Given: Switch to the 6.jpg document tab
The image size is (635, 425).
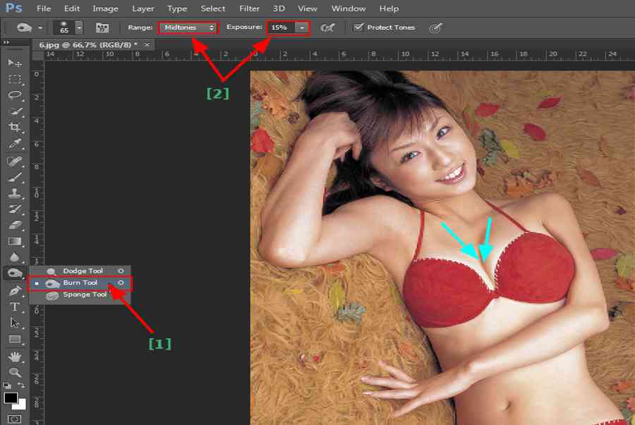Looking at the screenshot, I should coord(88,45).
